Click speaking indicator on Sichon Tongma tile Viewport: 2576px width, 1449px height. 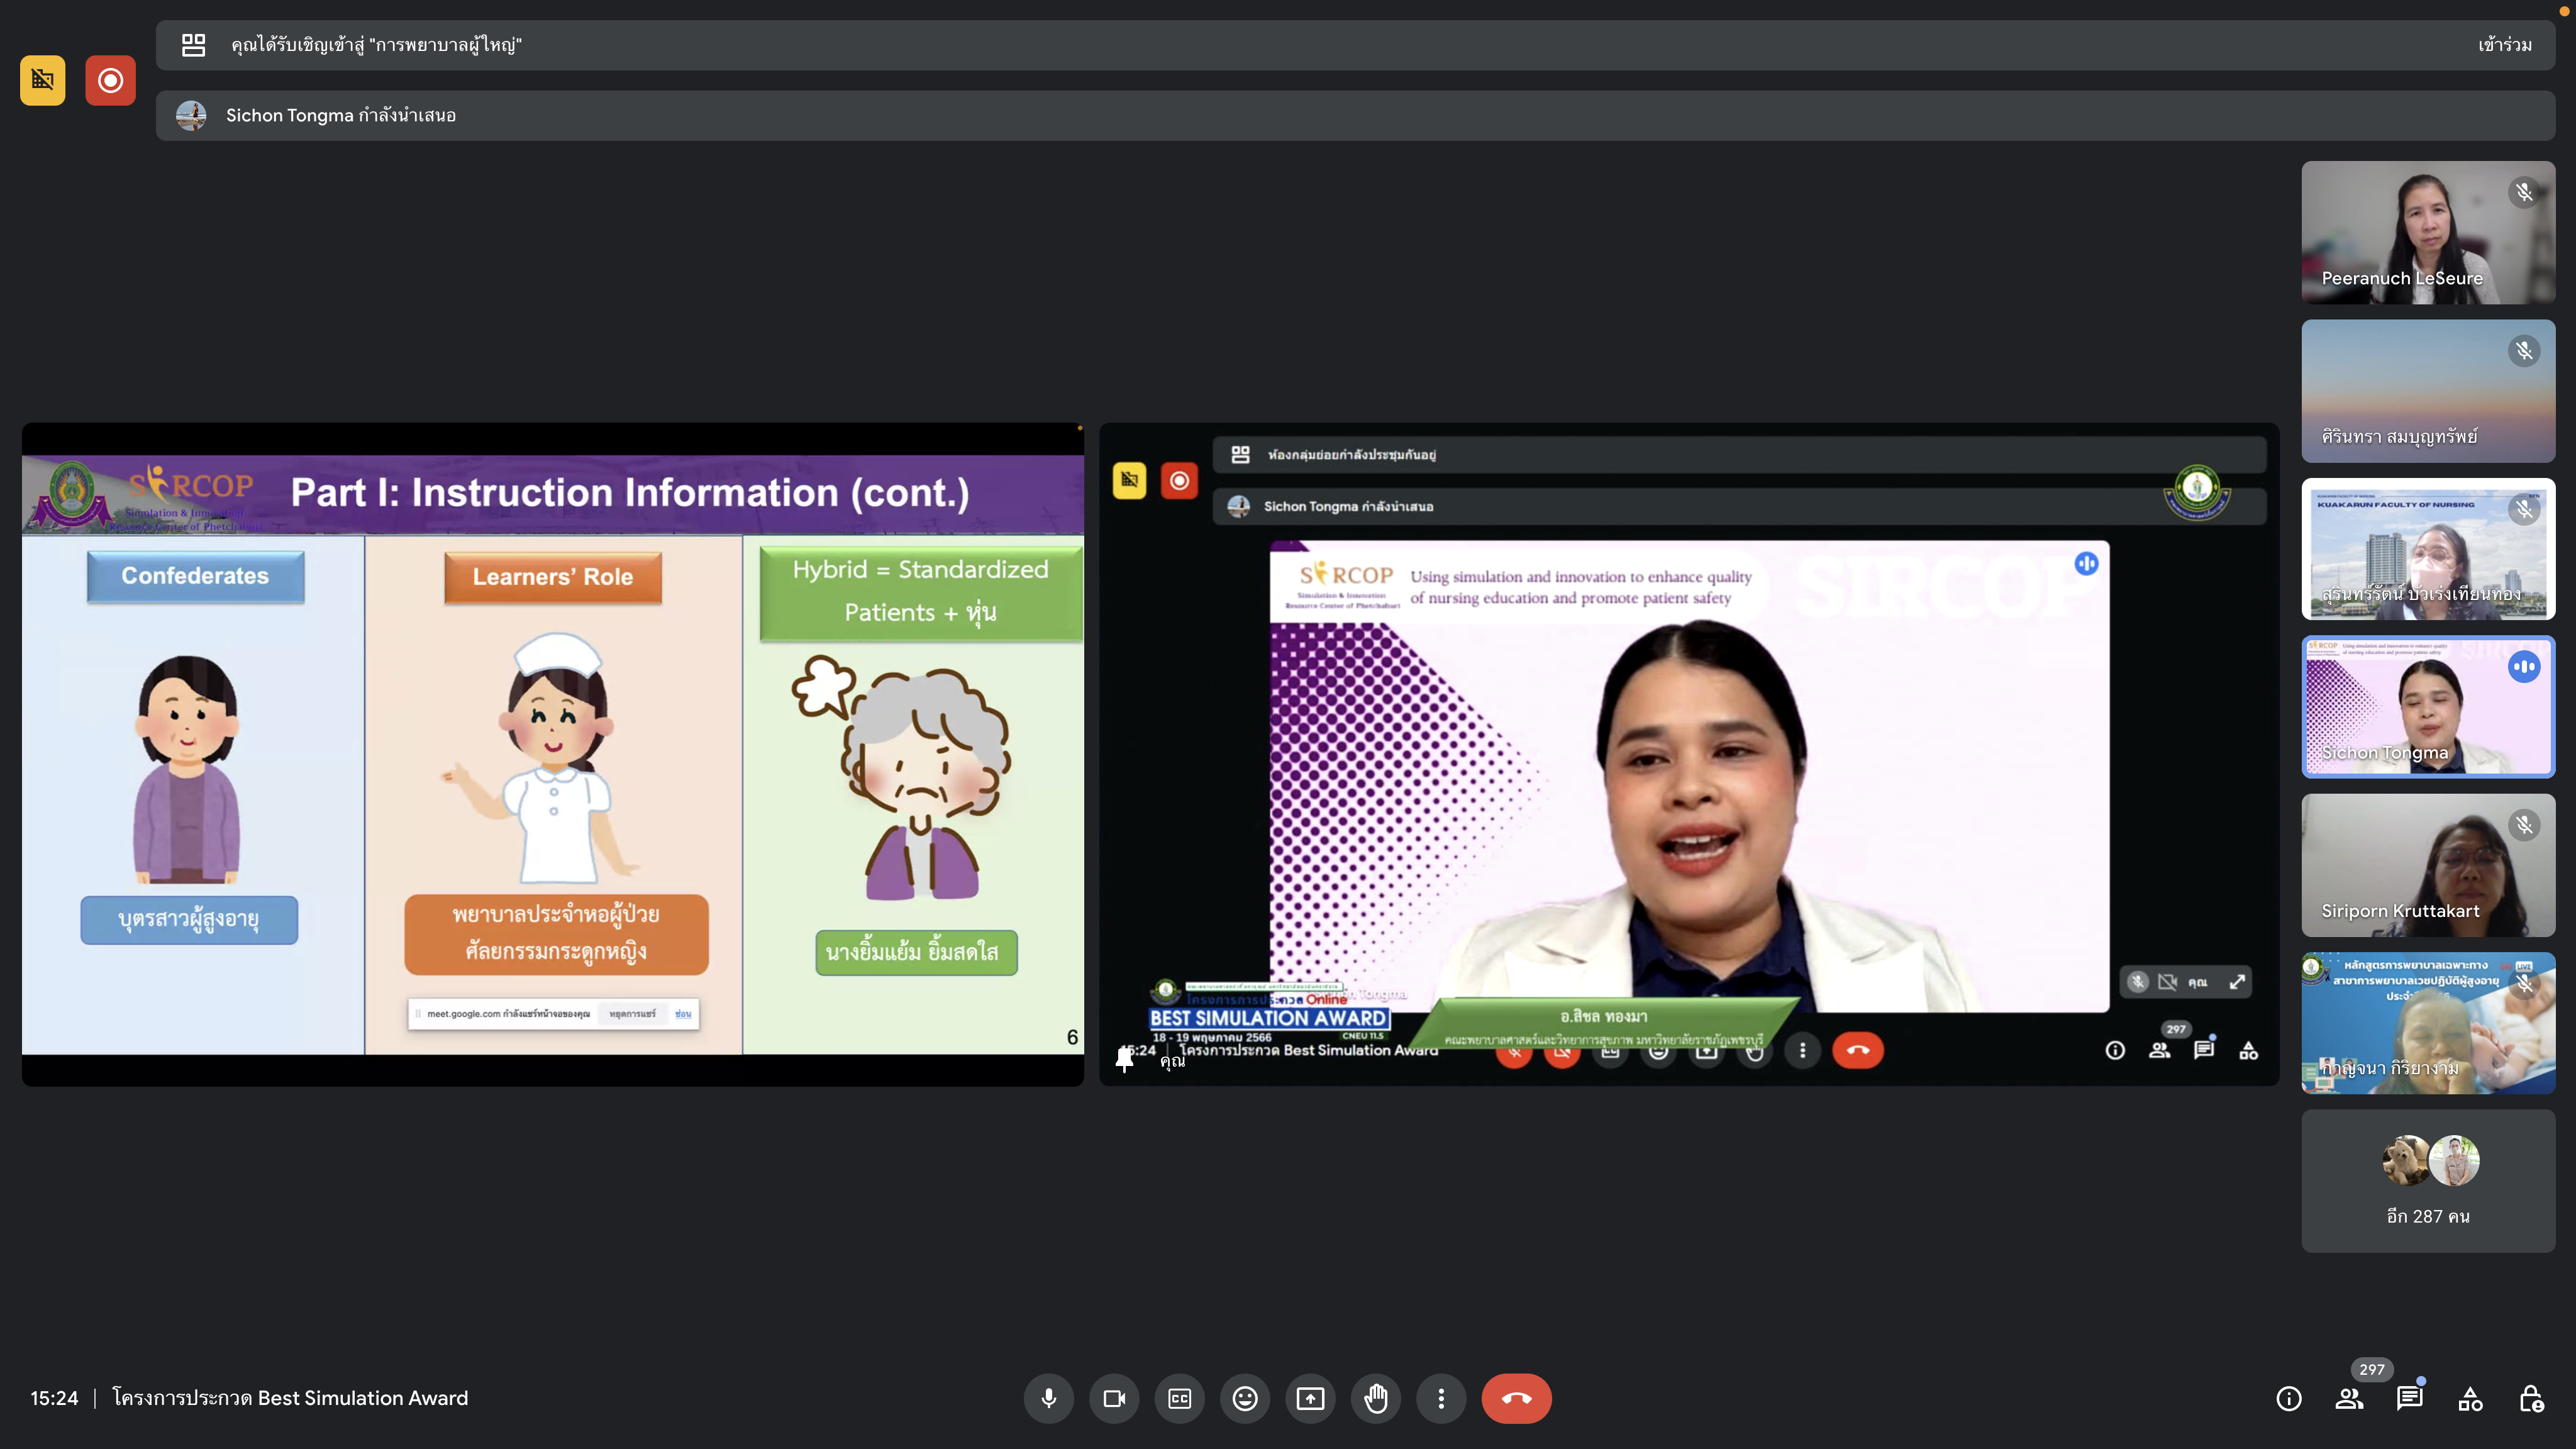pyautogui.click(x=2524, y=666)
